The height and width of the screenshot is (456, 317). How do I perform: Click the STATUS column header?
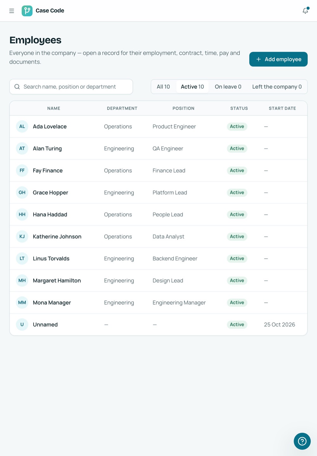pos(239,108)
